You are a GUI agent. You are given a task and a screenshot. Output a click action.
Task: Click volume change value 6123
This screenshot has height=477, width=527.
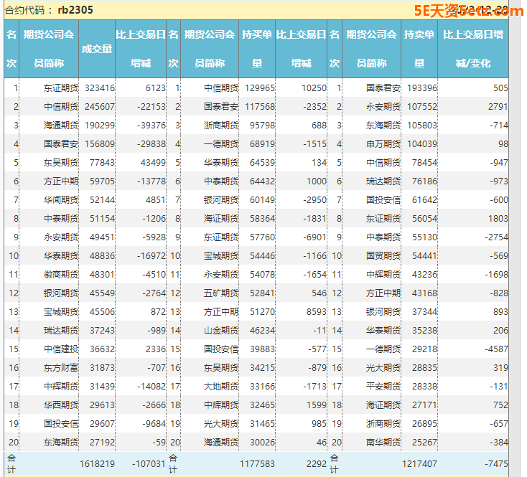[156, 88]
